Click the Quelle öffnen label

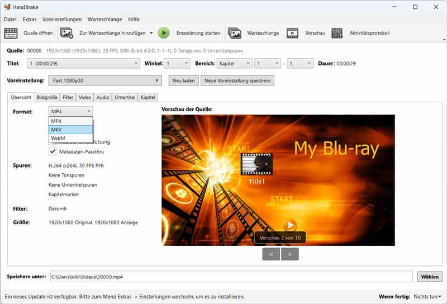click(x=38, y=33)
